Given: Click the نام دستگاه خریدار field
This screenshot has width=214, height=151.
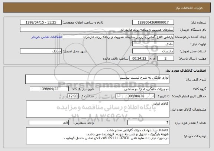Looking at the screenshot, I should [97, 30].
